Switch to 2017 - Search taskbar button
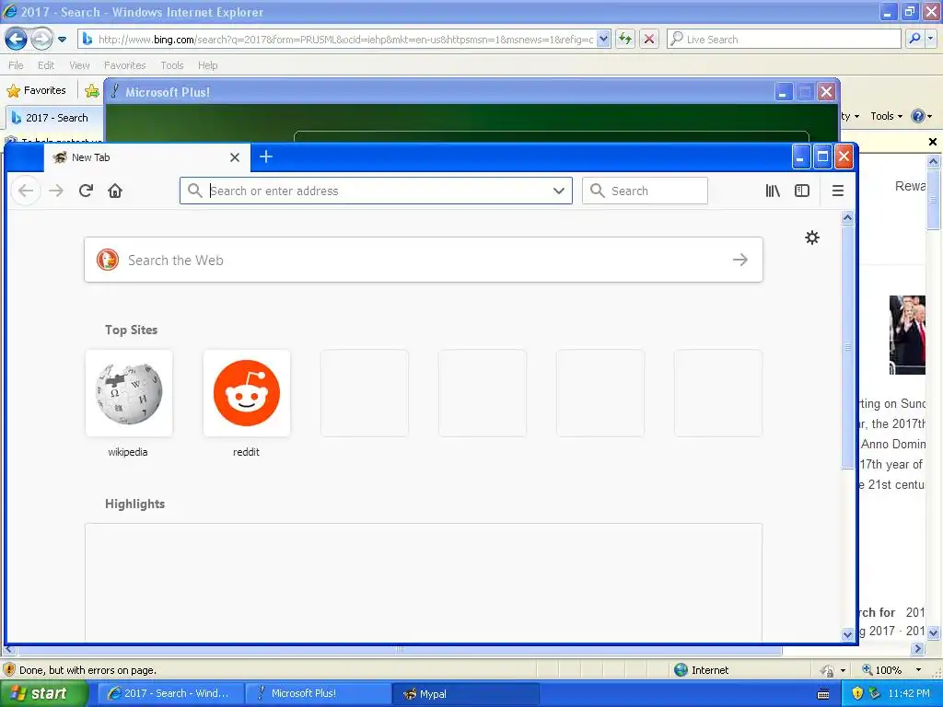 pyautogui.click(x=170, y=693)
